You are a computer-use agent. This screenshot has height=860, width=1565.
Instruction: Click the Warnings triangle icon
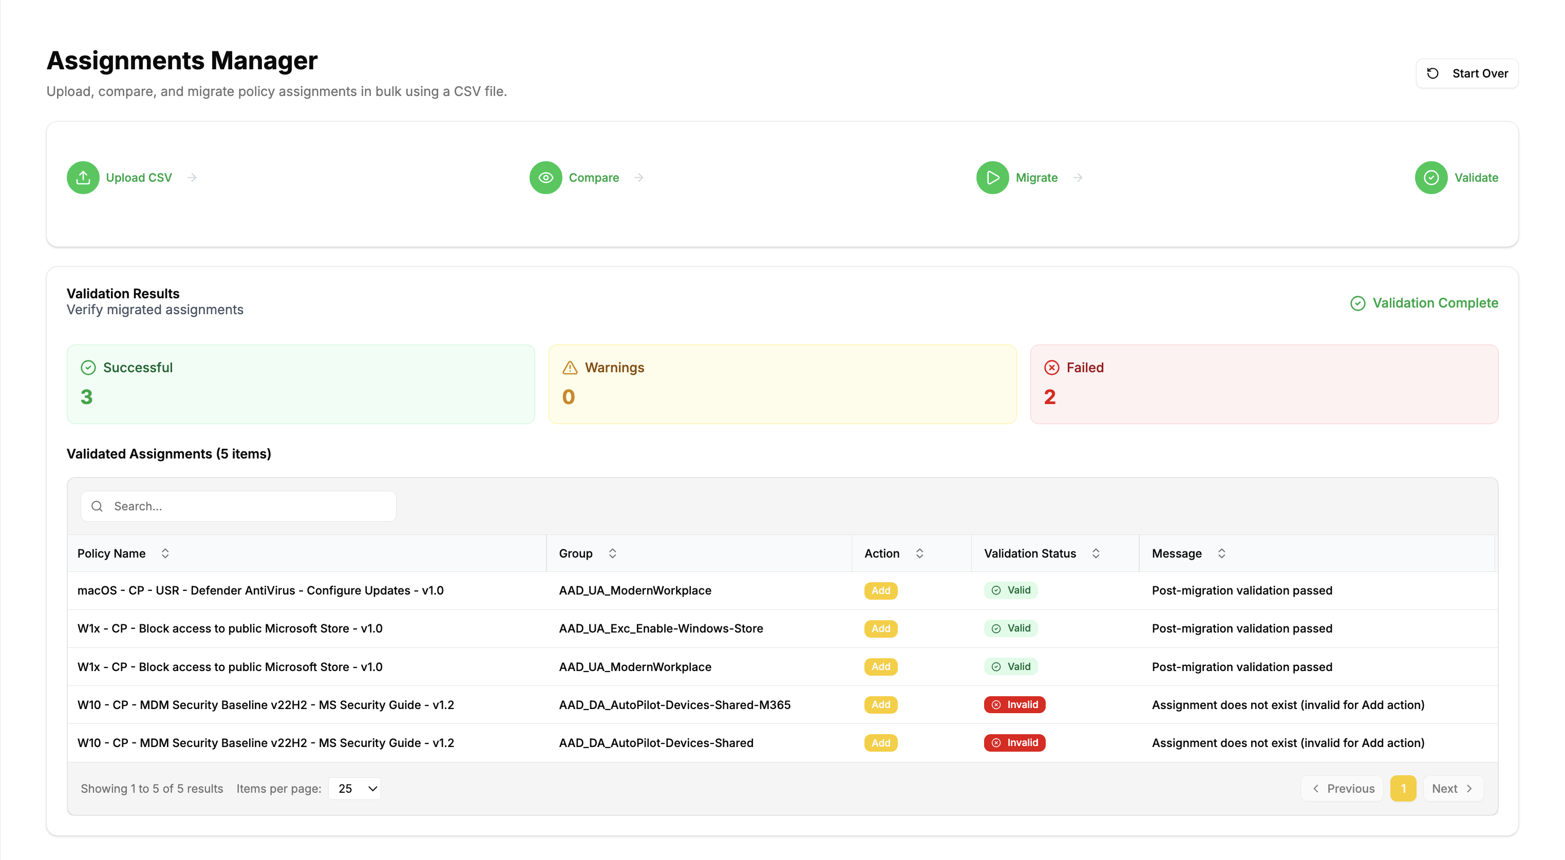coord(569,367)
